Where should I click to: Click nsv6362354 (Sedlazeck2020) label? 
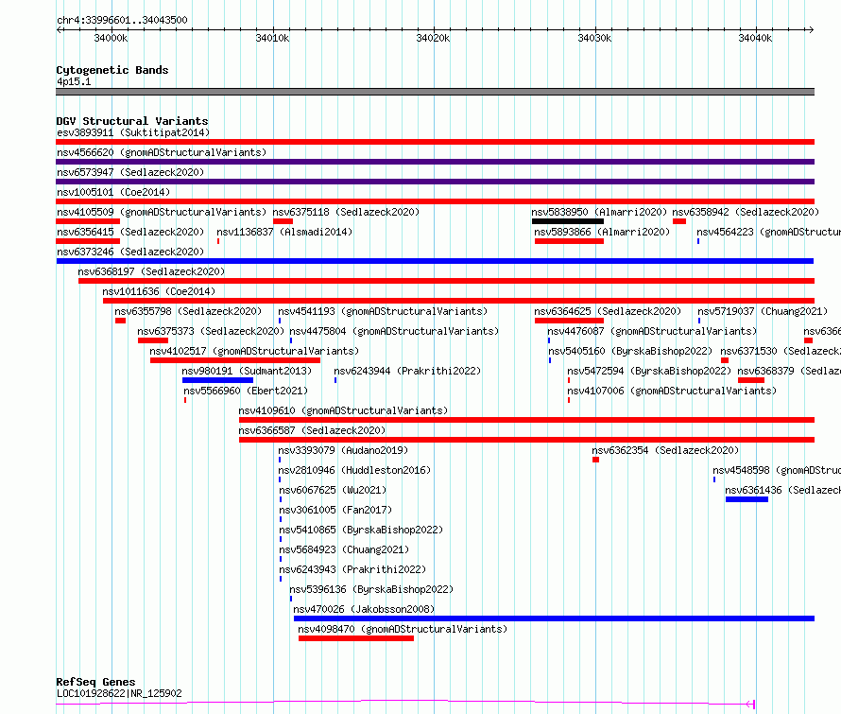[665, 450]
